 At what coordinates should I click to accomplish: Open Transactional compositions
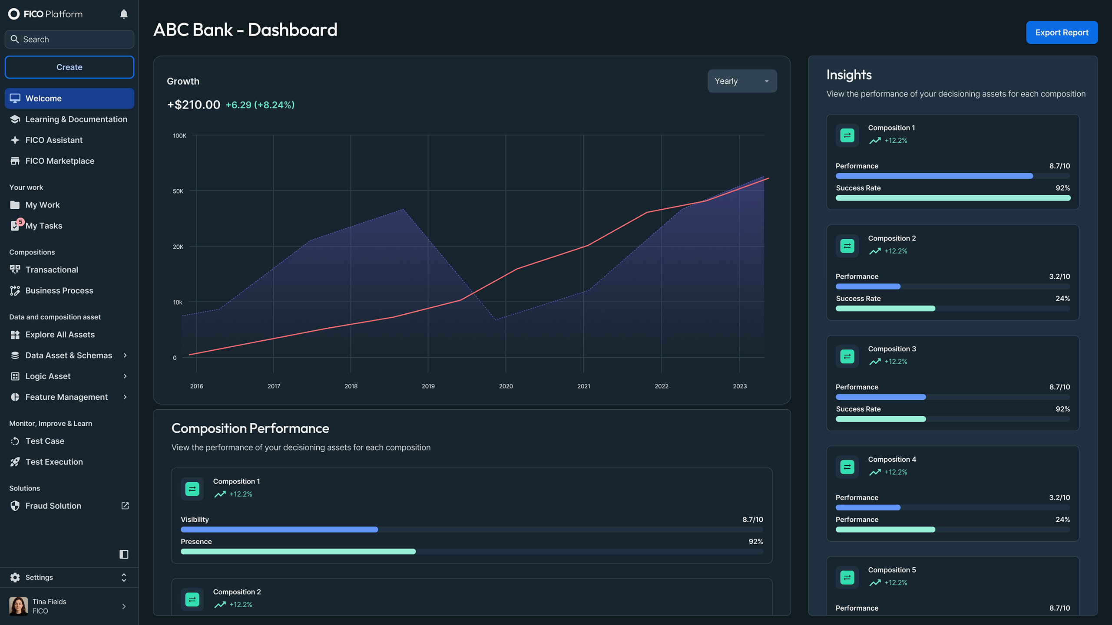[69, 270]
